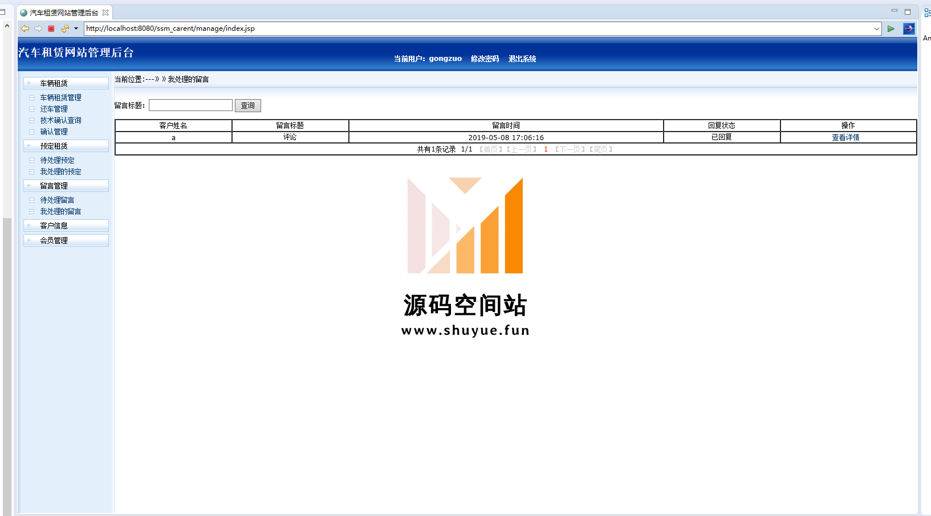Select the 汽车租赁网站管理后台 browser tab

click(x=64, y=12)
